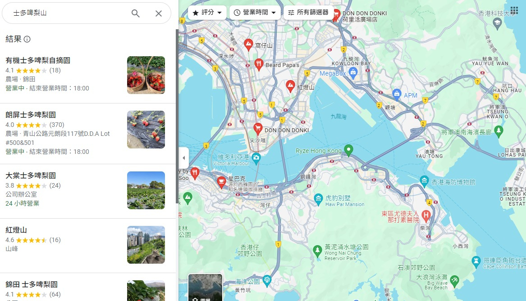
Task: Click the Beard Papa's restaurant pin
Action: point(259,64)
